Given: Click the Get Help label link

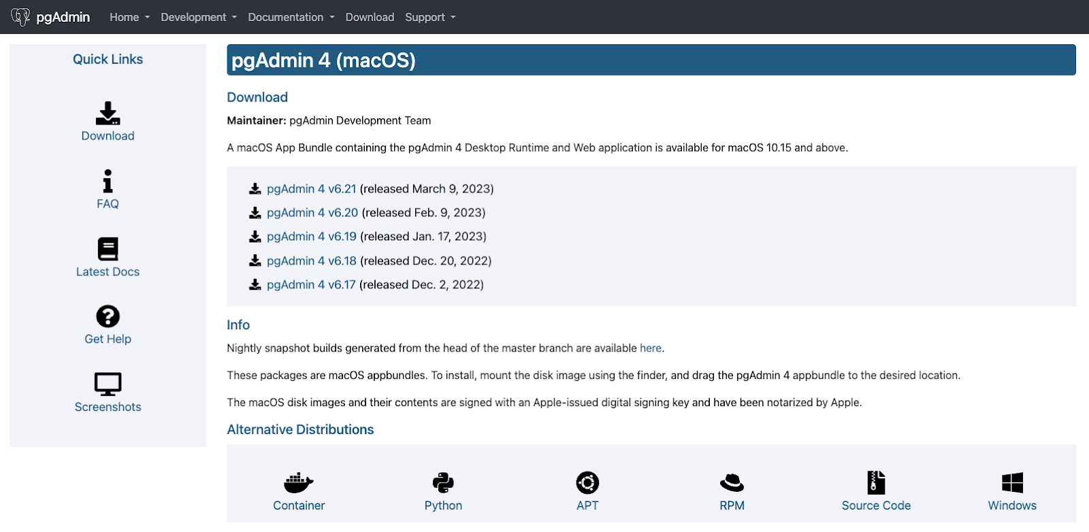Looking at the screenshot, I should (x=108, y=339).
